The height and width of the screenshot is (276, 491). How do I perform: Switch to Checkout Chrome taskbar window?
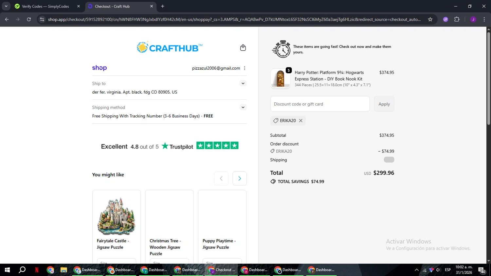pos(222,270)
